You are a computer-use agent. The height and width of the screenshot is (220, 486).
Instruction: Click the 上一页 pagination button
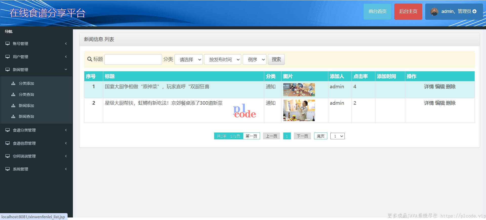tap(271, 136)
